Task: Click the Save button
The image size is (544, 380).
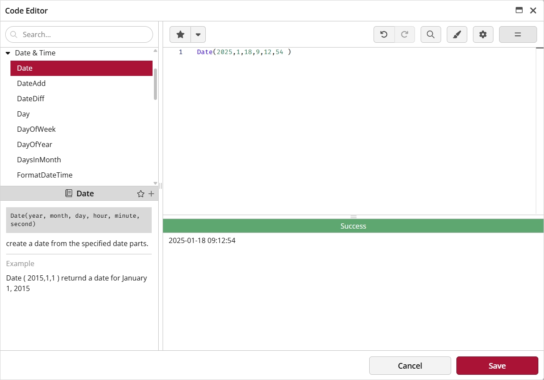Action: 497,366
